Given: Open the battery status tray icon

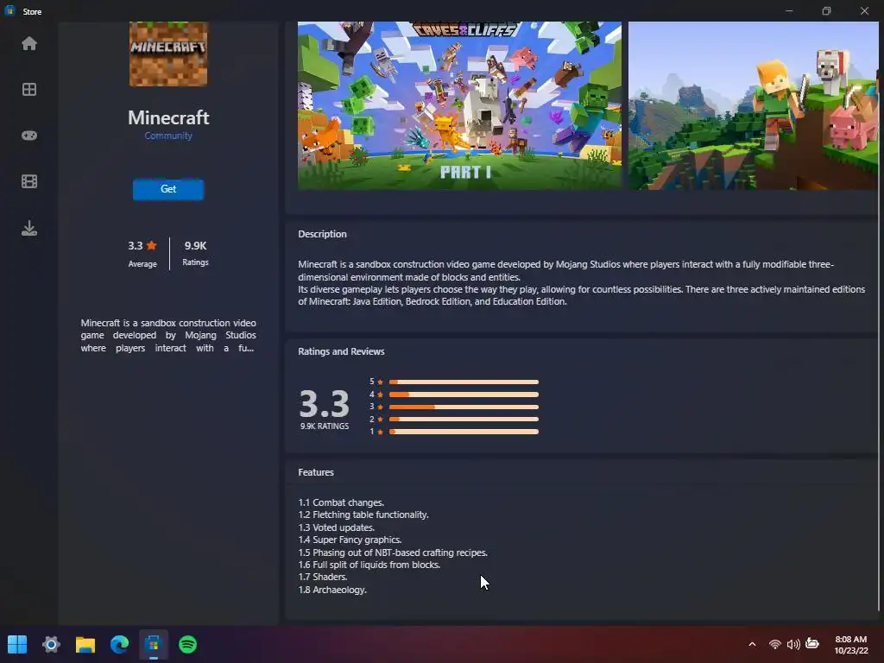Looking at the screenshot, I should pyautogui.click(x=812, y=643).
